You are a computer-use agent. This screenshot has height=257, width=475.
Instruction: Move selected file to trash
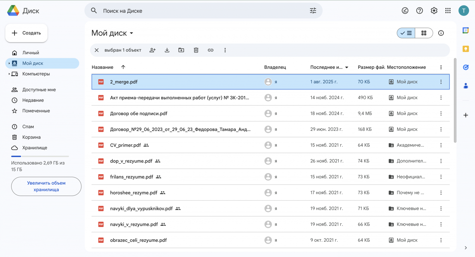click(x=196, y=50)
